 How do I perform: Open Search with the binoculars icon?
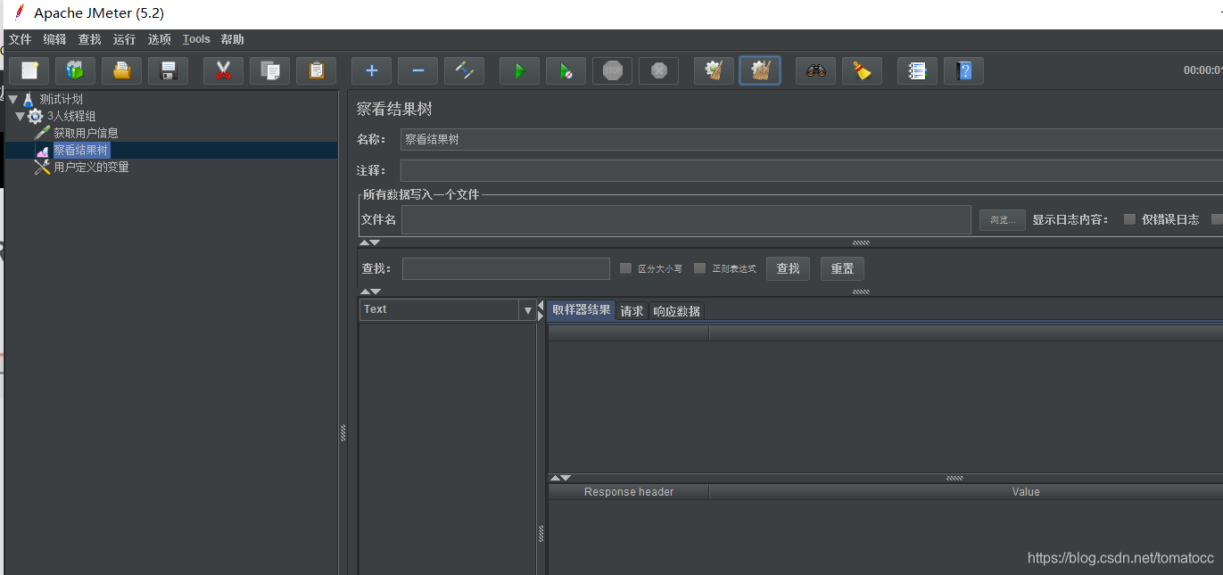click(x=816, y=70)
